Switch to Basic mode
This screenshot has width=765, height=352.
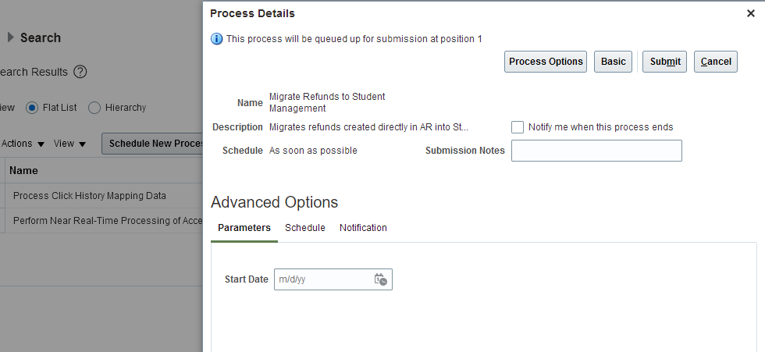tap(613, 62)
